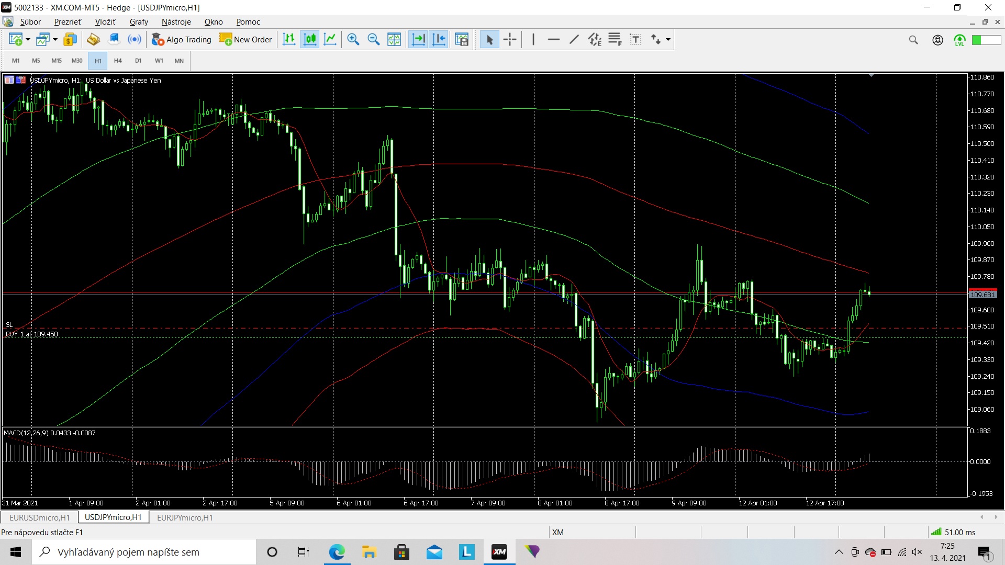Select the horizontal line drawing tool

(x=553, y=39)
